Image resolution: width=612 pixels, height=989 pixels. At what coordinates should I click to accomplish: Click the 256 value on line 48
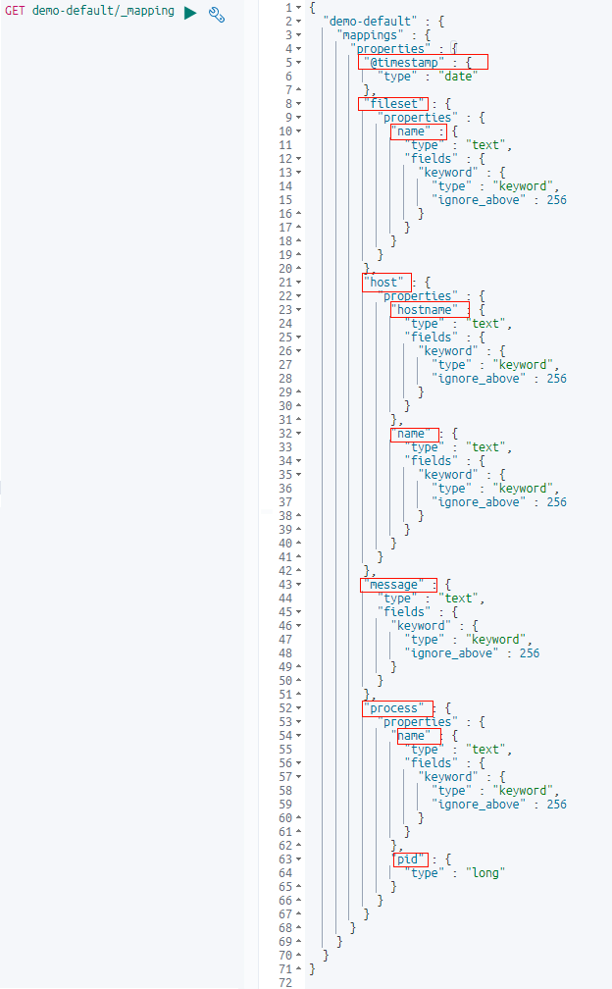[530, 653]
